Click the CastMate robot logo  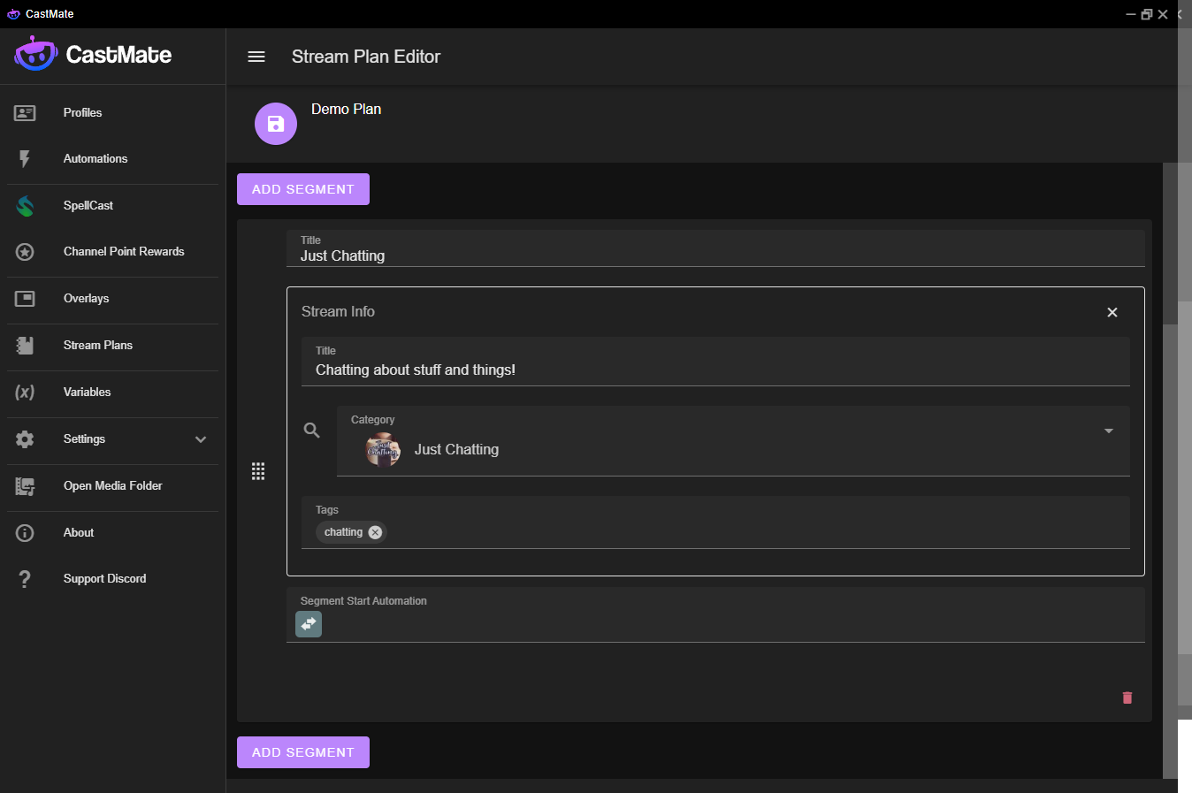[35, 55]
